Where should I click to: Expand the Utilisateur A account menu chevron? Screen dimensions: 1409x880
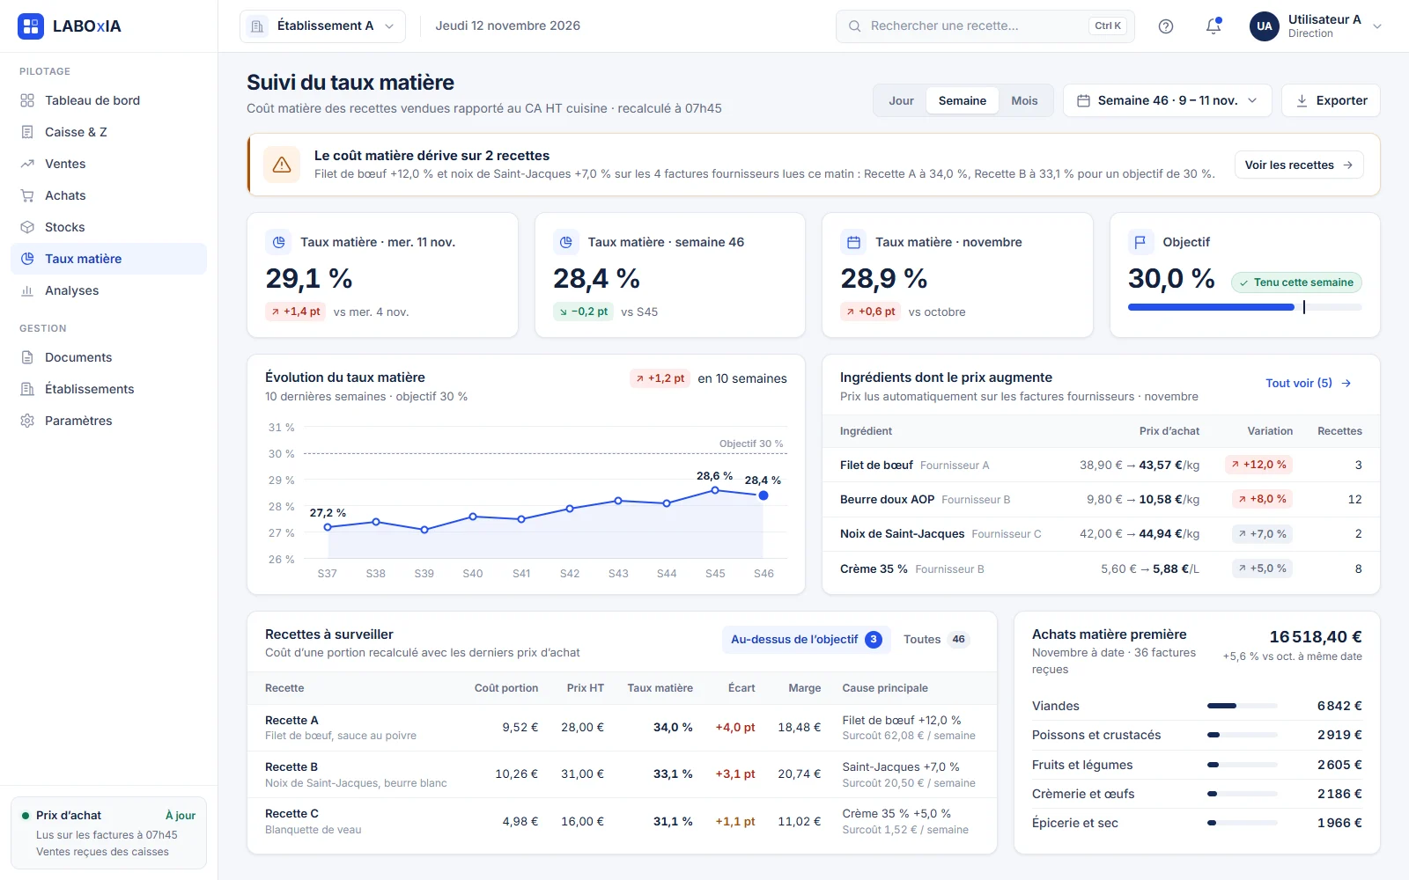[x=1377, y=26]
